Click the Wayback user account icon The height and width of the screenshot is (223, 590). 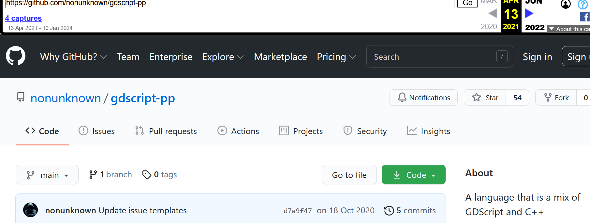click(x=566, y=4)
